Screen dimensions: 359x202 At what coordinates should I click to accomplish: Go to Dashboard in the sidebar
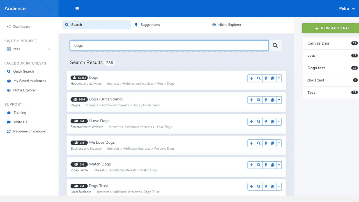point(22,27)
